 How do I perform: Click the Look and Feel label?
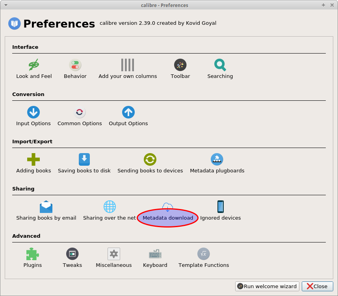click(34, 76)
